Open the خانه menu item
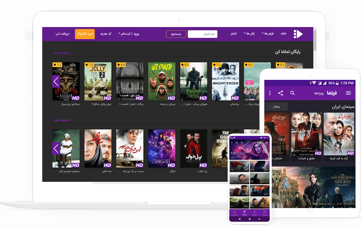 (x=284, y=34)
